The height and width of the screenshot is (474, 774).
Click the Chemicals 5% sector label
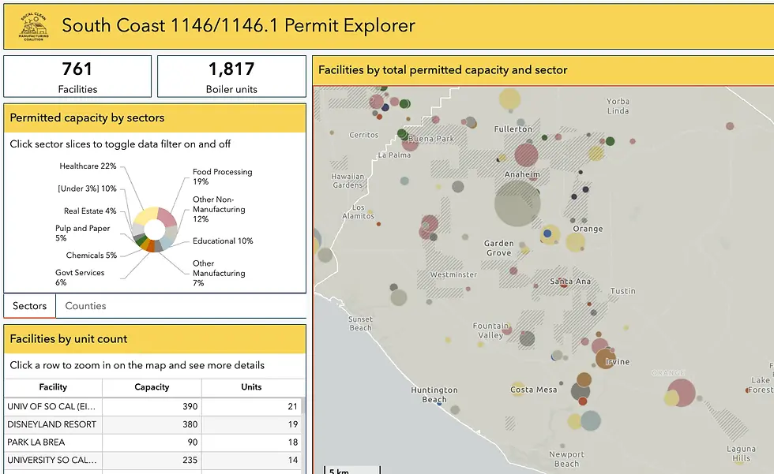[x=92, y=256]
